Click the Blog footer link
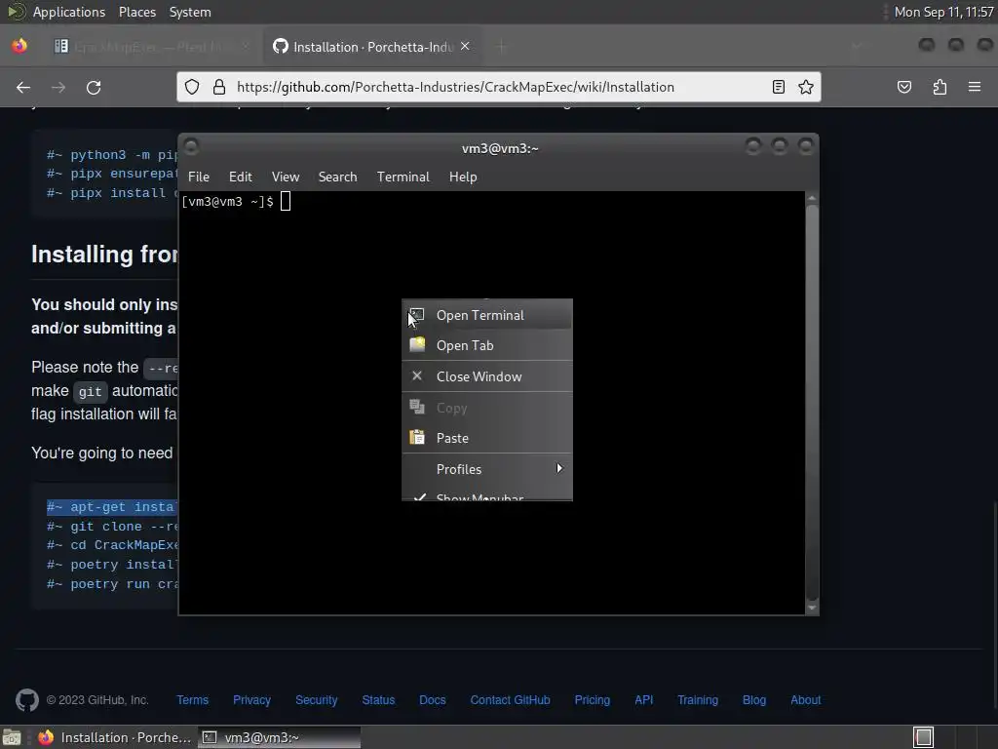This screenshot has height=749, width=998. (x=754, y=700)
